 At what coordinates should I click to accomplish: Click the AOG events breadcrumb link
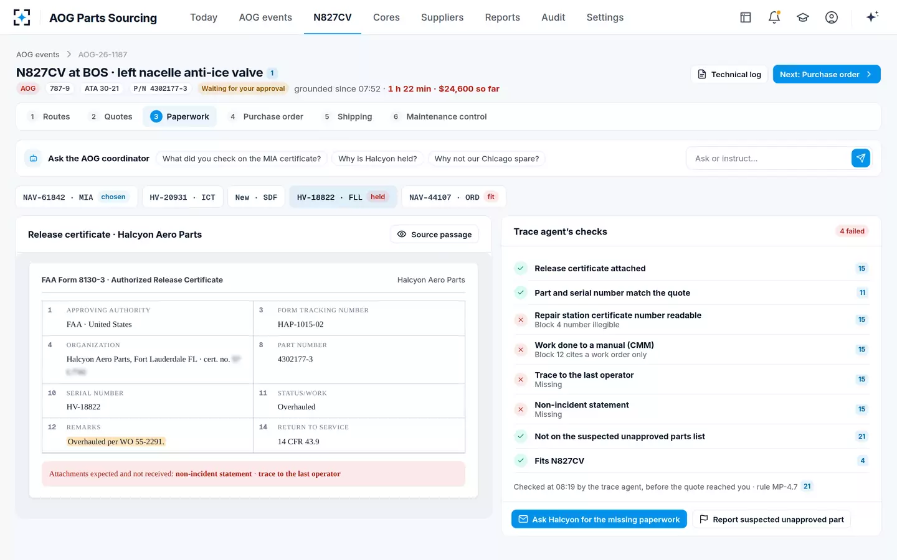[38, 55]
